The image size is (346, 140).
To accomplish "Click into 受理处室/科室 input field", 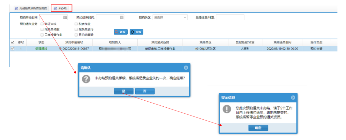I will [230, 17].
